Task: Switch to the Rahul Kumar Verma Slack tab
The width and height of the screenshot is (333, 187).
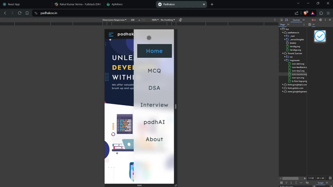Action: pyautogui.click(x=78, y=4)
